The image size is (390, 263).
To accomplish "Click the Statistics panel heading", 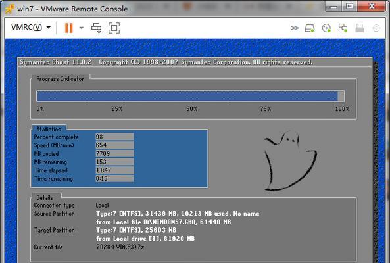I will (x=49, y=130).
